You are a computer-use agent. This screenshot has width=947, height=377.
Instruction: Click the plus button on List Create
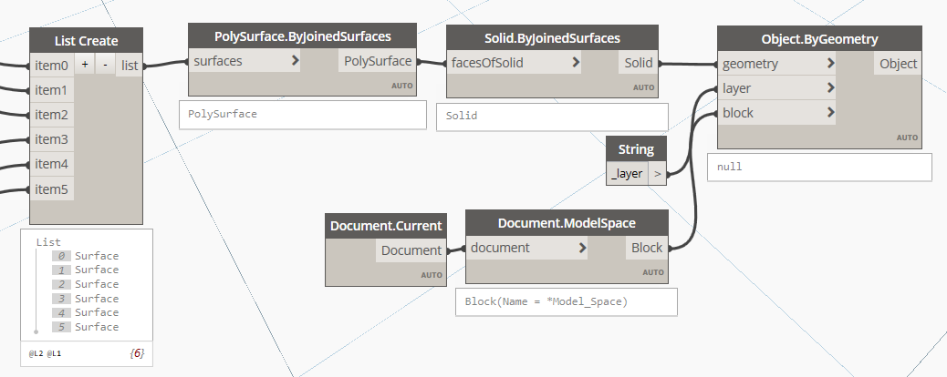click(84, 66)
